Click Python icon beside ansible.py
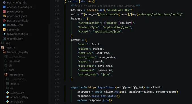Viewport: 192px width, 104px height. click(x=8, y=101)
